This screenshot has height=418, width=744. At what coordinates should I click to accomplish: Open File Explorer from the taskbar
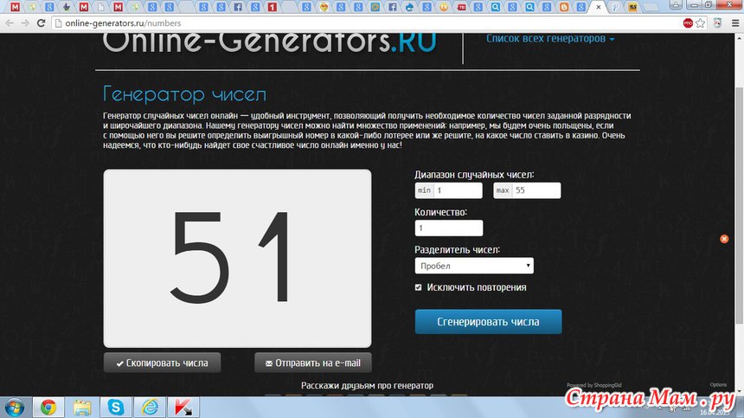(x=82, y=407)
